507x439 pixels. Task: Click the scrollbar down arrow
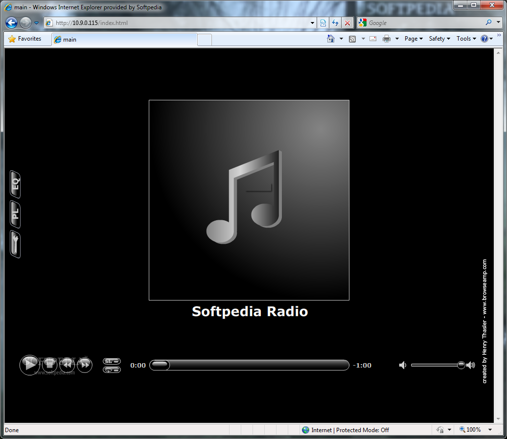[x=498, y=418]
